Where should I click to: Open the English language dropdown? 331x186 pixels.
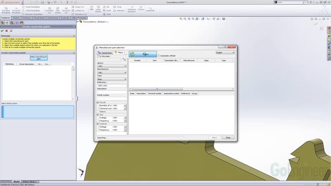pos(225,53)
